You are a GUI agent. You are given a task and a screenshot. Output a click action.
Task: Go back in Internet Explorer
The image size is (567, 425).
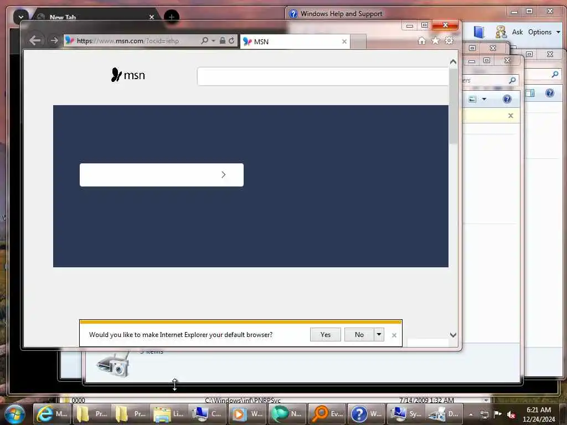point(35,40)
